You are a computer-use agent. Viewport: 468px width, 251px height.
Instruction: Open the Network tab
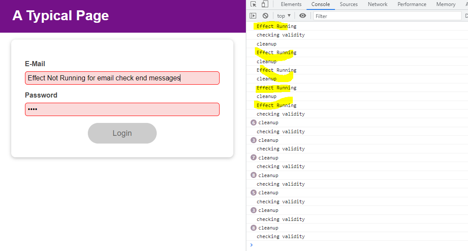click(x=378, y=4)
